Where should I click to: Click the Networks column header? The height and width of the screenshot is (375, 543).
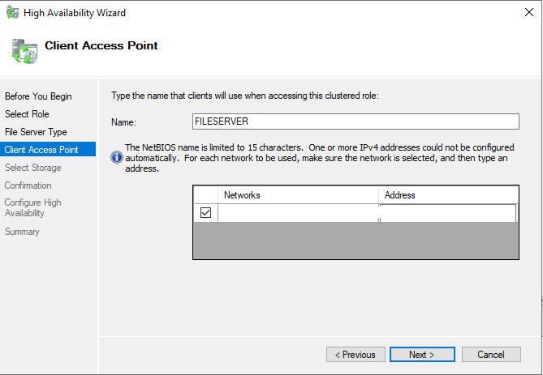297,195
